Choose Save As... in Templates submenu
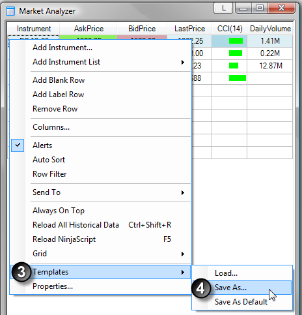 [x=242, y=288]
